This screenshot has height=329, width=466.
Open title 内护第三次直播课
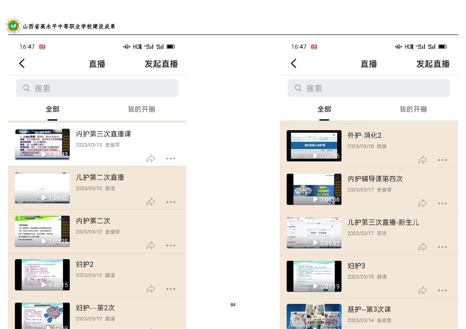click(103, 134)
